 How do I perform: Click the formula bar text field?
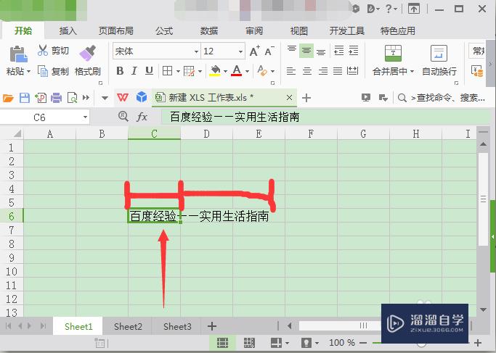[x=326, y=117]
